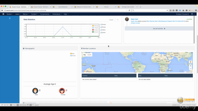
Task: Bookmark this page with star icon
Action: pyautogui.click(x=170, y=10)
